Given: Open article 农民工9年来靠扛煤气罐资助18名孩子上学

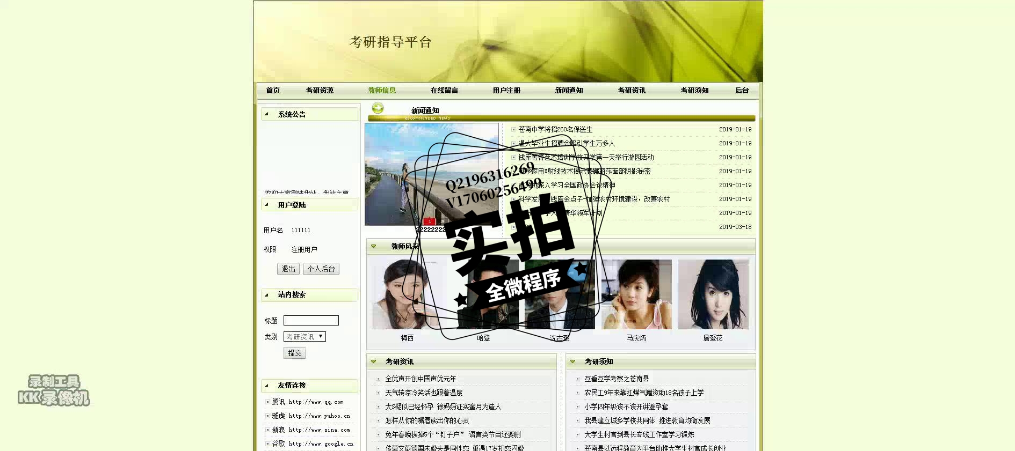Looking at the screenshot, I should coord(644,393).
